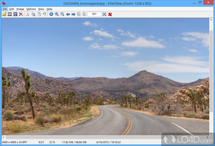This screenshot has height=146, width=215.
Task: Open the Options menu
Action: (x=31, y=9)
